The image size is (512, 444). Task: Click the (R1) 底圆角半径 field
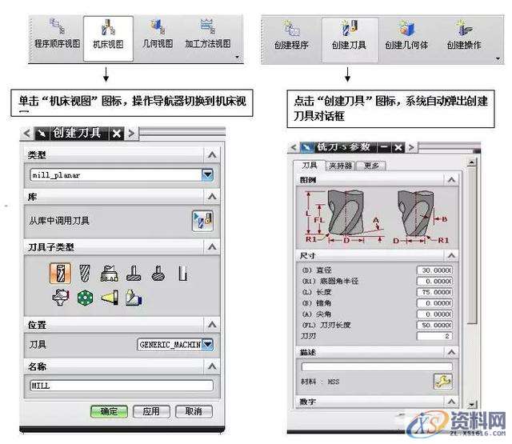pyautogui.click(x=434, y=281)
